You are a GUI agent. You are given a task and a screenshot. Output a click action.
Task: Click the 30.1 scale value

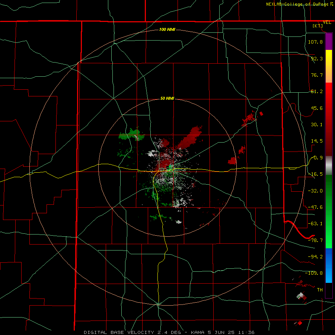click(317, 125)
